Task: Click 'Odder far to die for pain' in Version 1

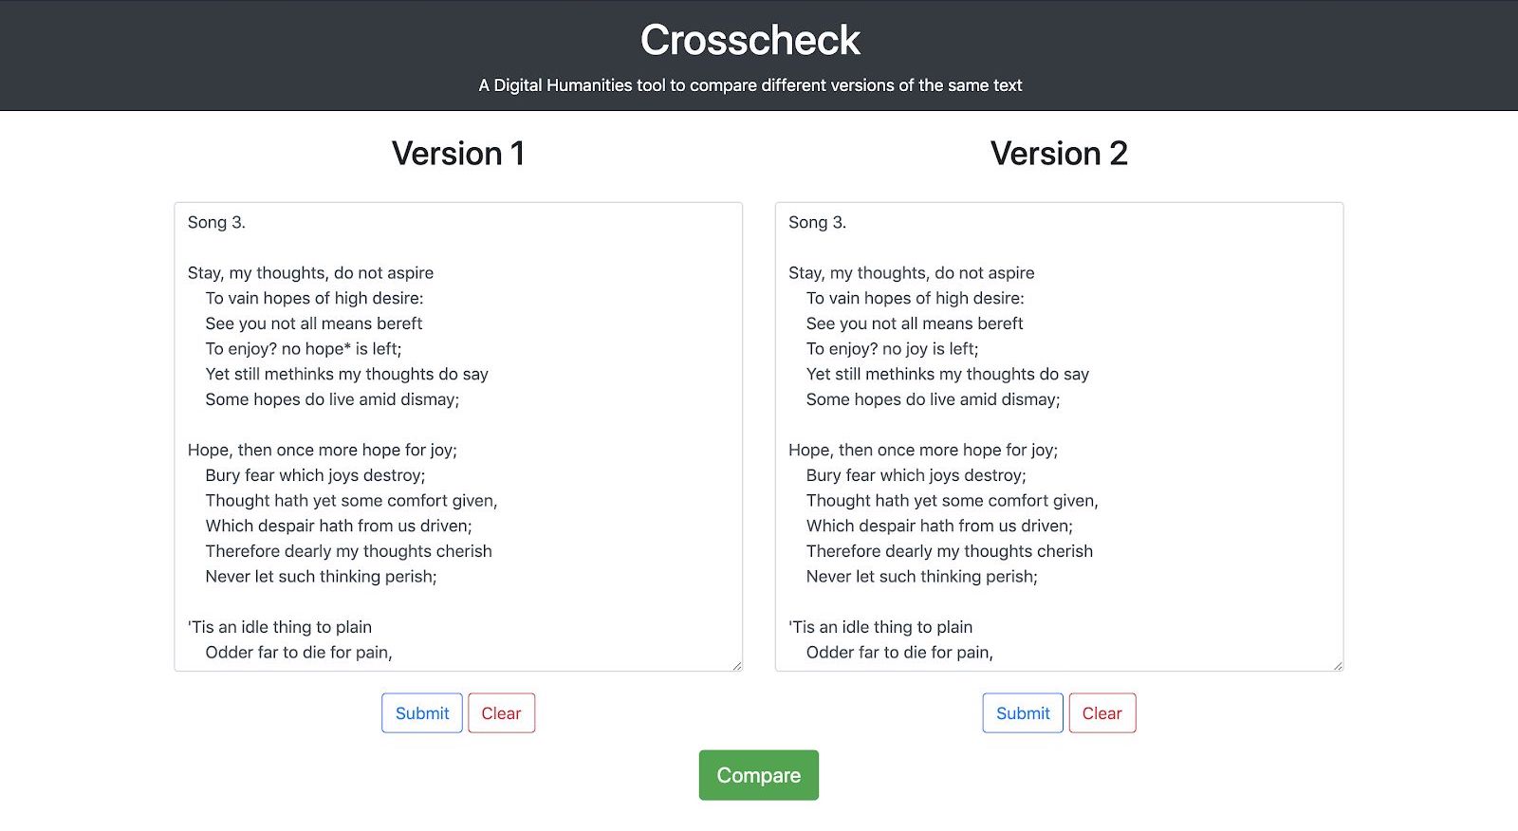Action: [x=299, y=652]
